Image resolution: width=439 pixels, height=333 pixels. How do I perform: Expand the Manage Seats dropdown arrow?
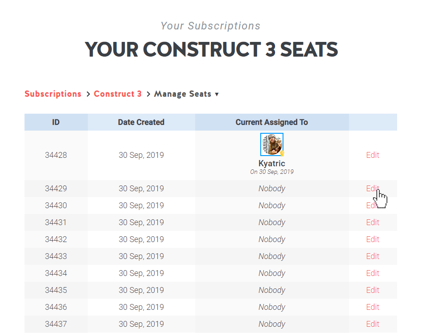(217, 95)
